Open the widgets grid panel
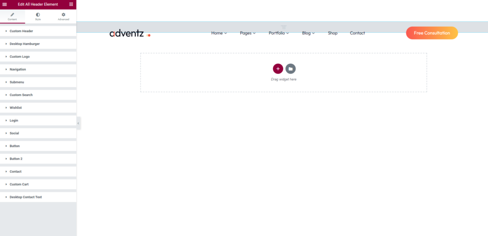Image resolution: width=488 pixels, height=236 pixels. click(71, 4)
